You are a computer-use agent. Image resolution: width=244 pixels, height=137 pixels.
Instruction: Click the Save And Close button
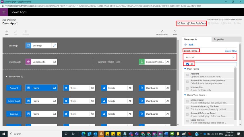pos(197,23)
